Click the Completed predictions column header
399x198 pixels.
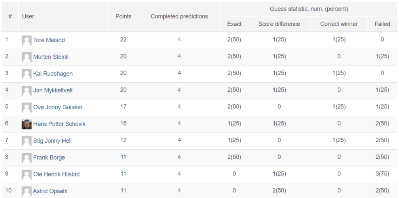[179, 16]
